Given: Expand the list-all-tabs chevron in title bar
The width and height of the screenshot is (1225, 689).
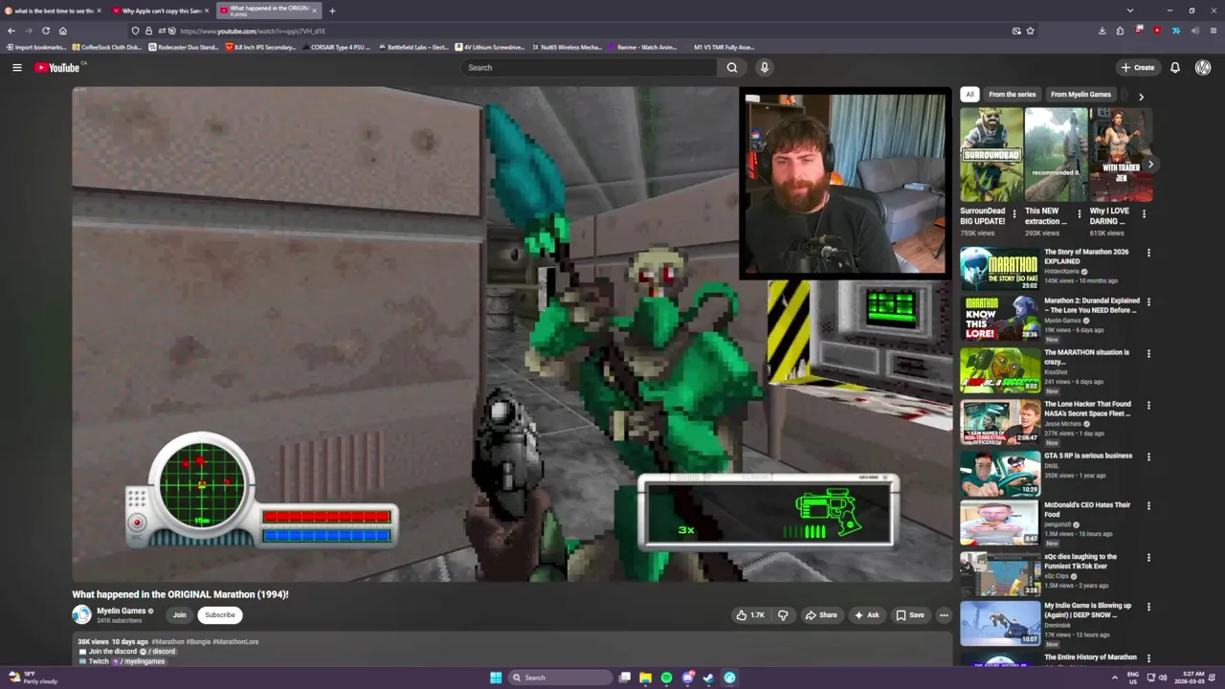Looking at the screenshot, I should 1130,11.
